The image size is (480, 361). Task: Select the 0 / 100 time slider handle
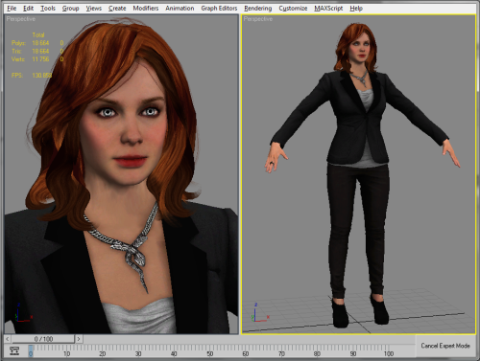tap(43, 339)
